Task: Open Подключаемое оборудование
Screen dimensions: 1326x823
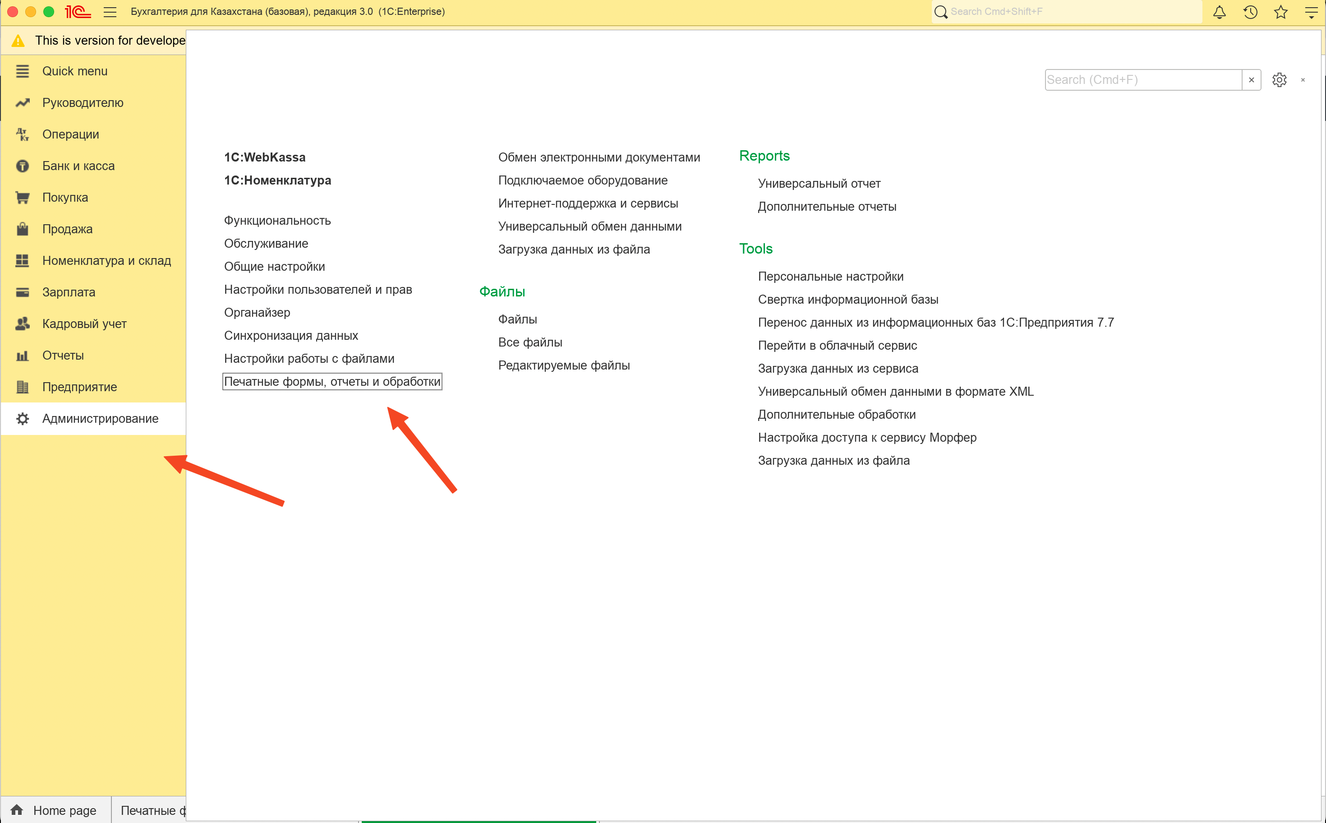Action: click(x=583, y=180)
